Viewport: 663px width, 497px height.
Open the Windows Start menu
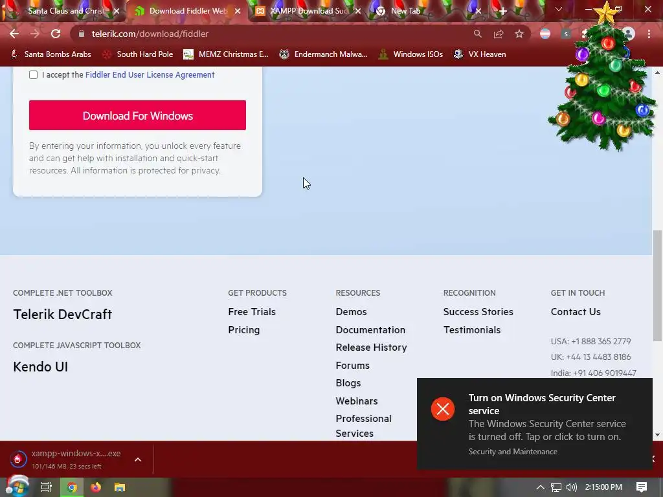(17, 487)
